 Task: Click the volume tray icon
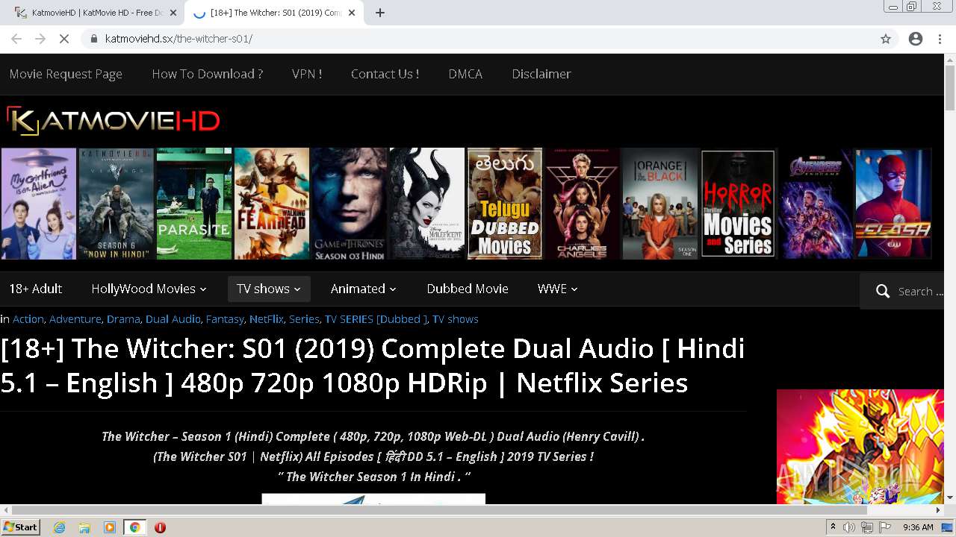(849, 527)
